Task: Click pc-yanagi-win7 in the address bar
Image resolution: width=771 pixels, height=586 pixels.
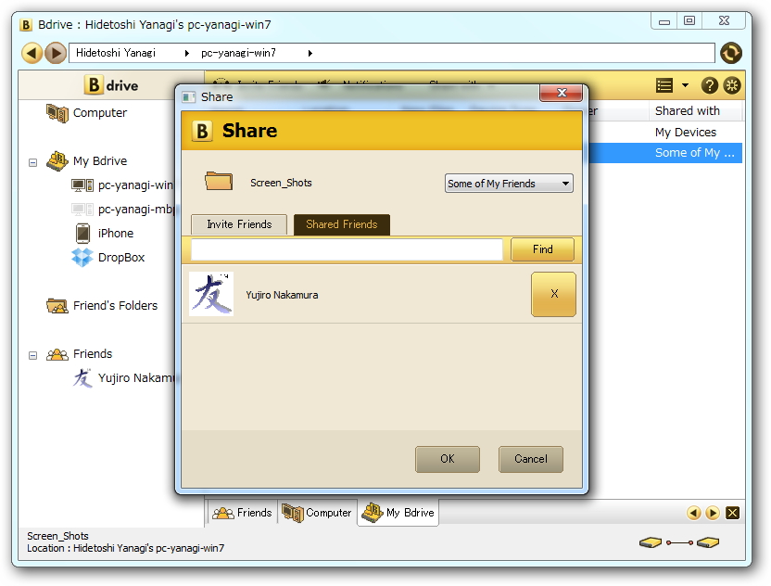Action: pos(238,53)
